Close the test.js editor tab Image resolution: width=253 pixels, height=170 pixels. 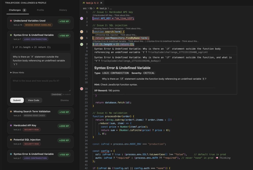click(x=101, y=3)
